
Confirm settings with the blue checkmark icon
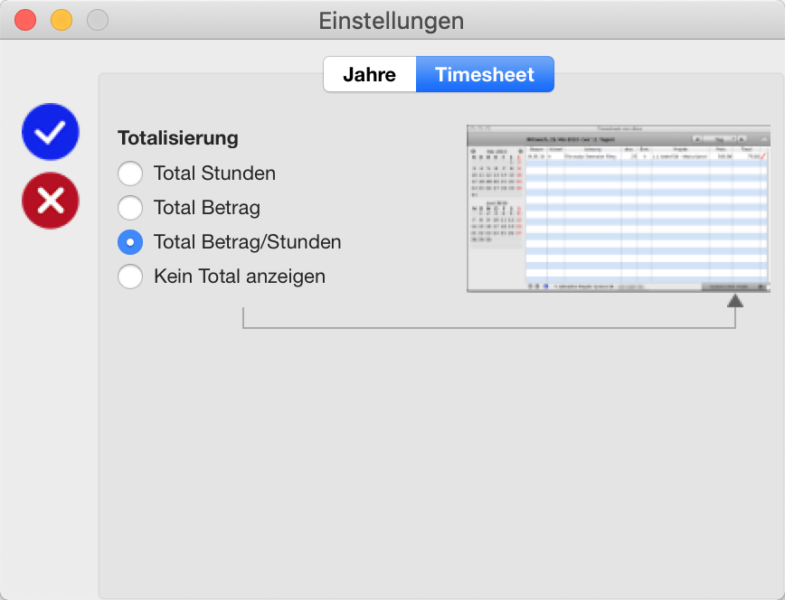pos(50,132)
